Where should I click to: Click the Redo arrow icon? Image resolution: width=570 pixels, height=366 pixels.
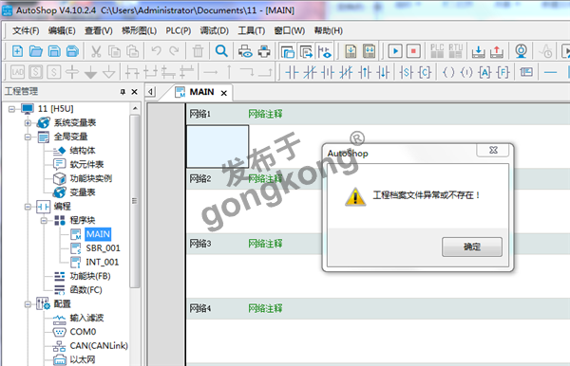pyautogui.click(x=174, y=51)
